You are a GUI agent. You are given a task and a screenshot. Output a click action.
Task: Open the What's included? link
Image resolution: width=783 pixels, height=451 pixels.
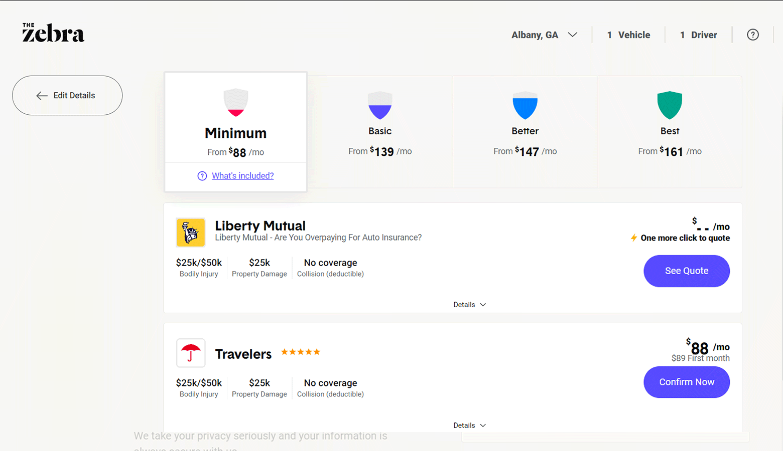click(242, 176)
